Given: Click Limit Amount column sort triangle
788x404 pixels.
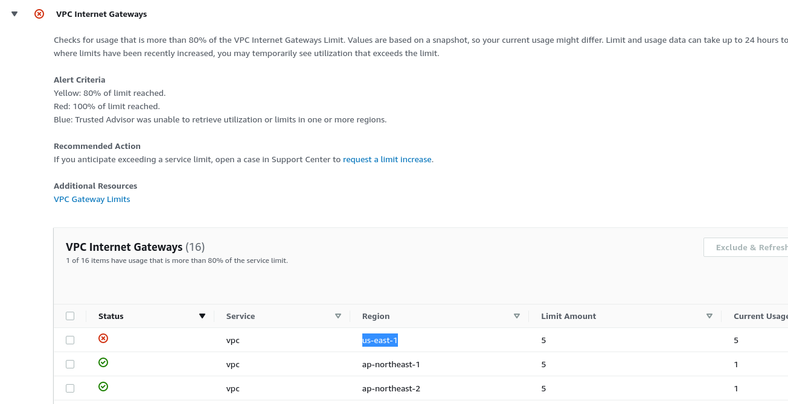Looking at the screenshot, I should coord(710,316).
